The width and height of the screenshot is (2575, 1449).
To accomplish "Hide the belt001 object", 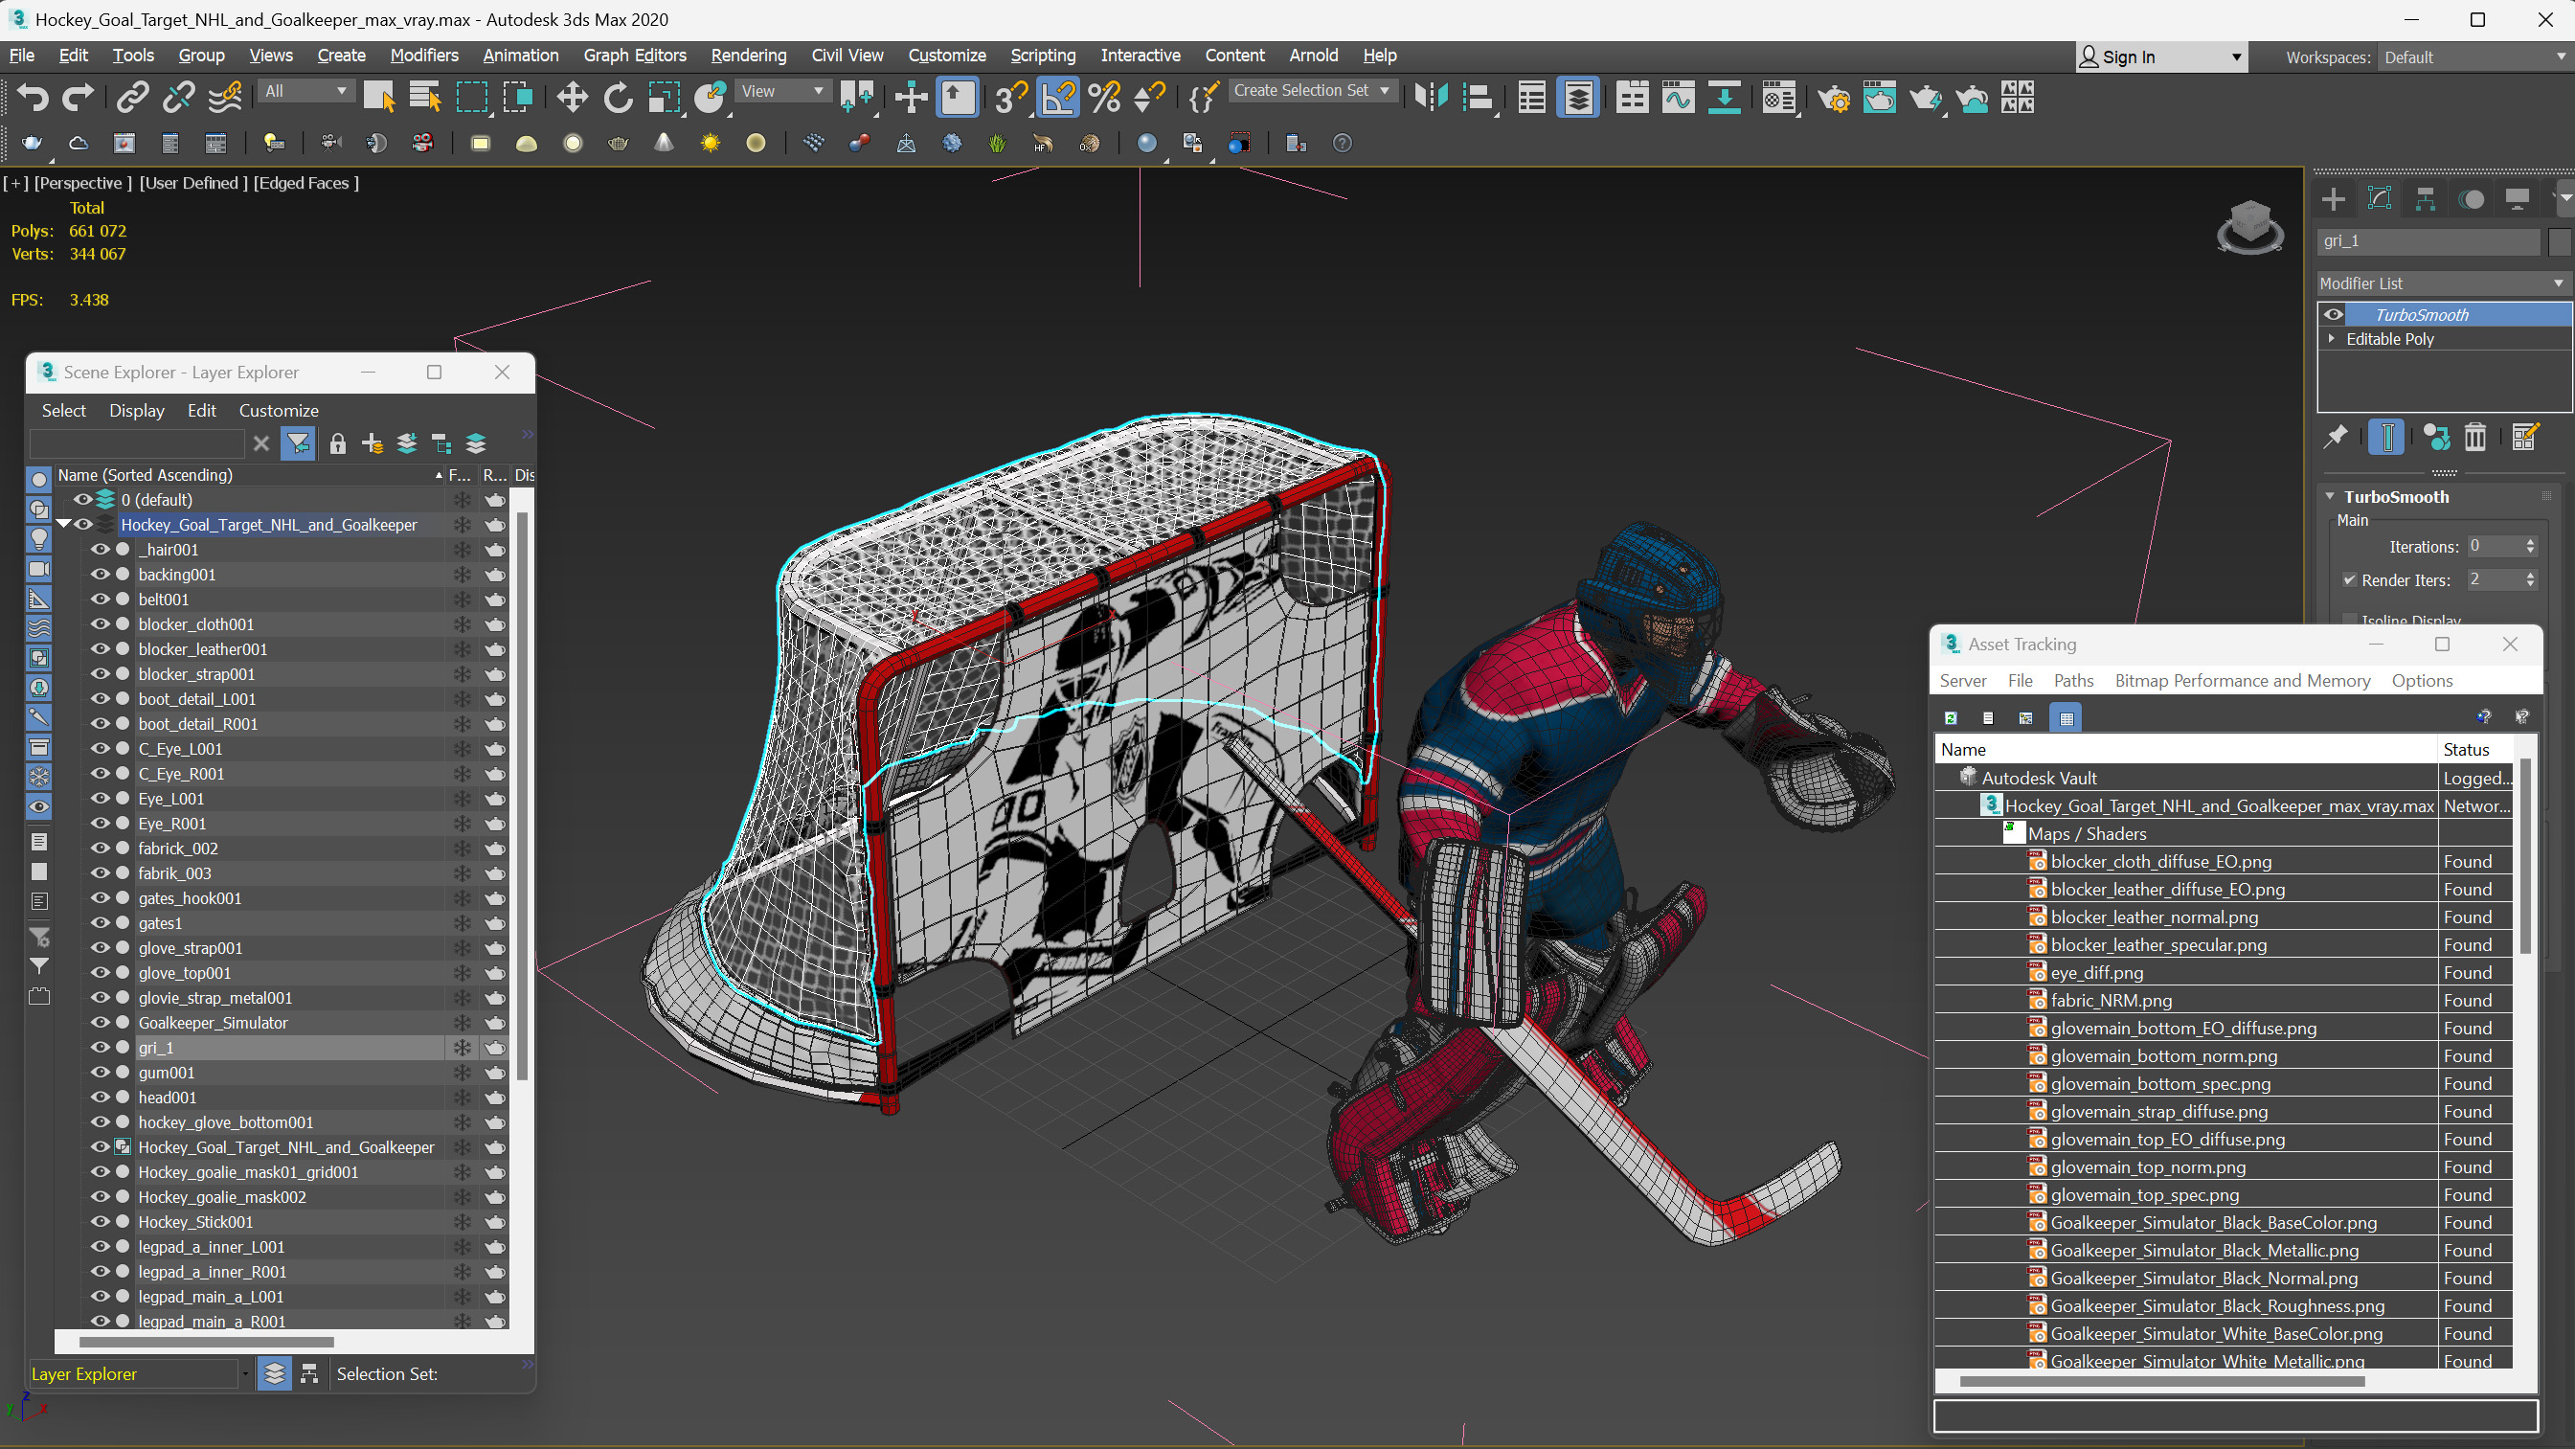I will (x=100, y=599).
